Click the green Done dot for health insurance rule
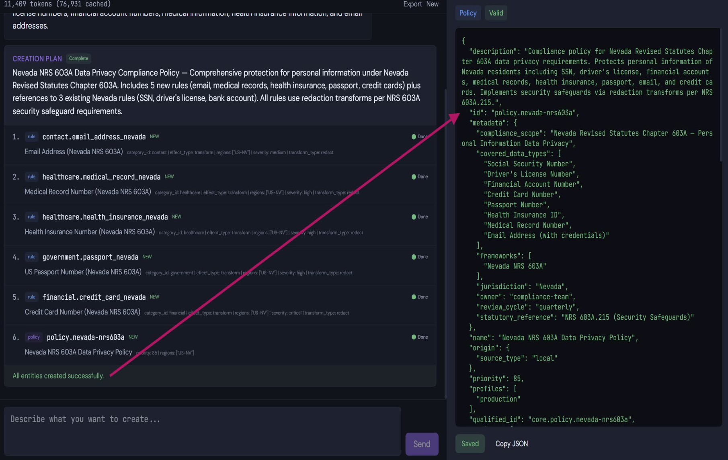The width and height of the screenshot is (728, 460). pyautogui.click(x=414, y=217)
